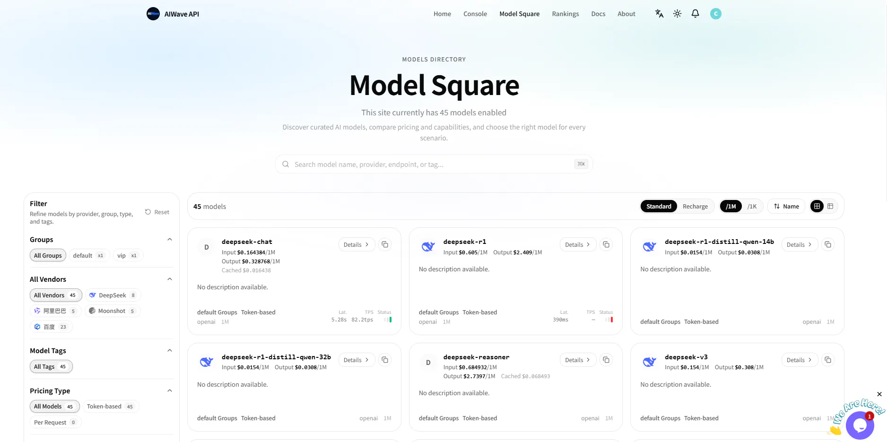Click the deepseek-chat D avatar
Image resolution: width=887 pixels, height=442 pixels.
click(x=207, y=247)
